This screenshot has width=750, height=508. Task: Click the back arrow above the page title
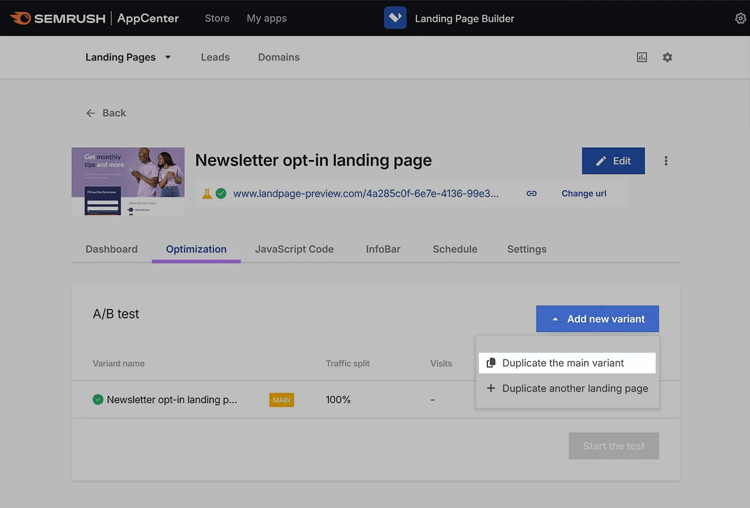(90, 113)
